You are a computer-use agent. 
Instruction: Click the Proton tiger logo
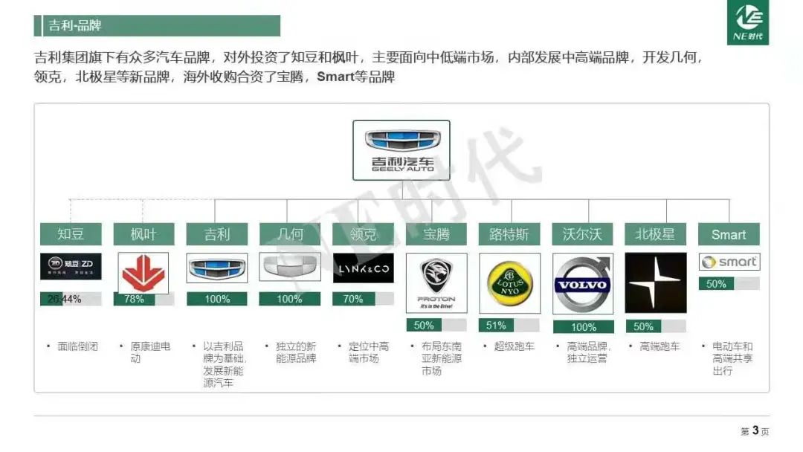click(436, 283)
